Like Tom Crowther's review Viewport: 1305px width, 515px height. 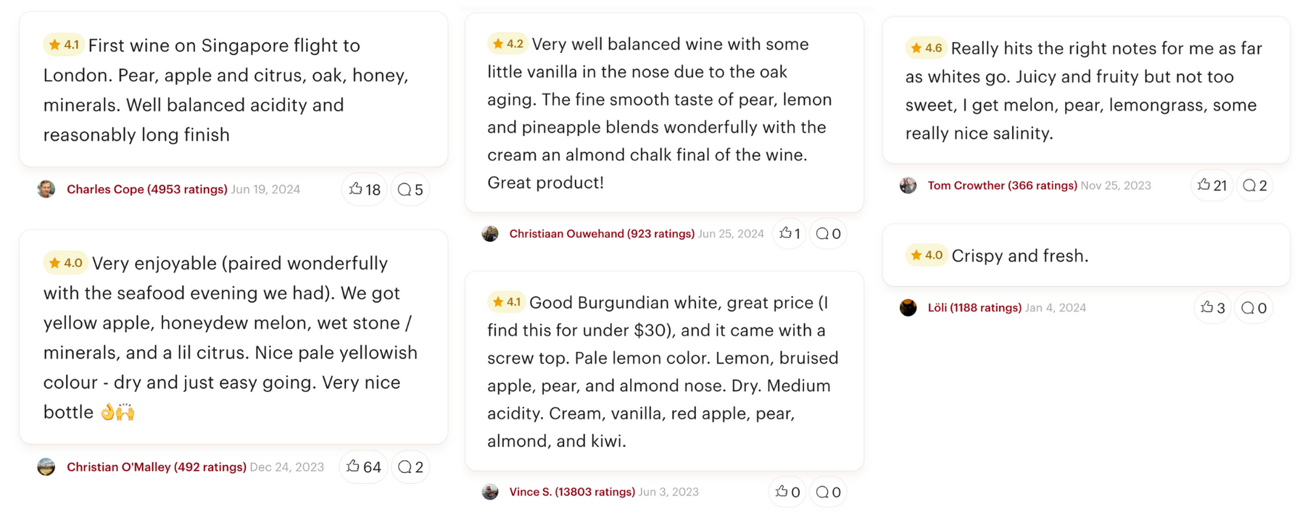1211,186
